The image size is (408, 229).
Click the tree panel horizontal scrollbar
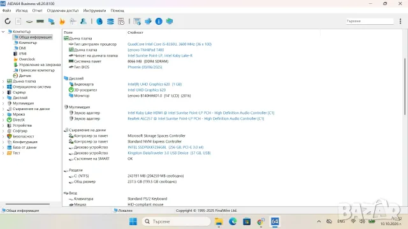(27, 204)
